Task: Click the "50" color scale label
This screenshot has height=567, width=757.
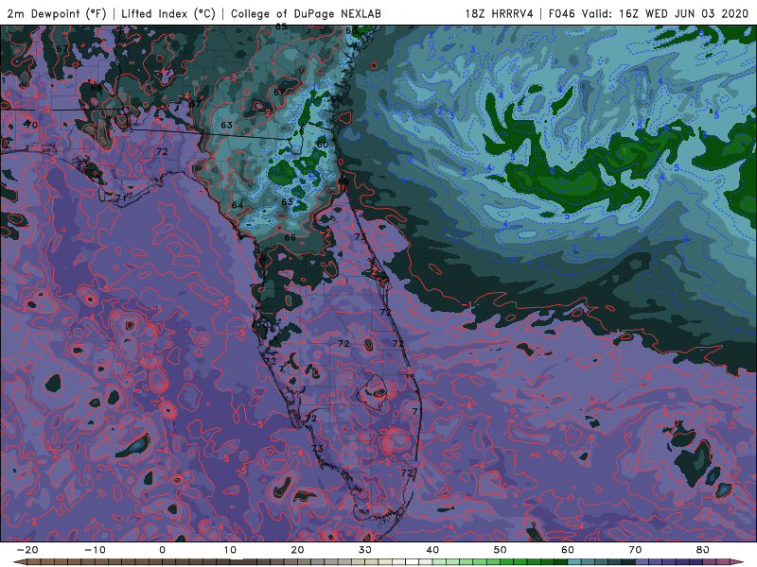Action: [x=501, y=550]
